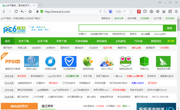Click the address bar URL field
This screenshot has height=110, width=180.
tap(71, 12)
